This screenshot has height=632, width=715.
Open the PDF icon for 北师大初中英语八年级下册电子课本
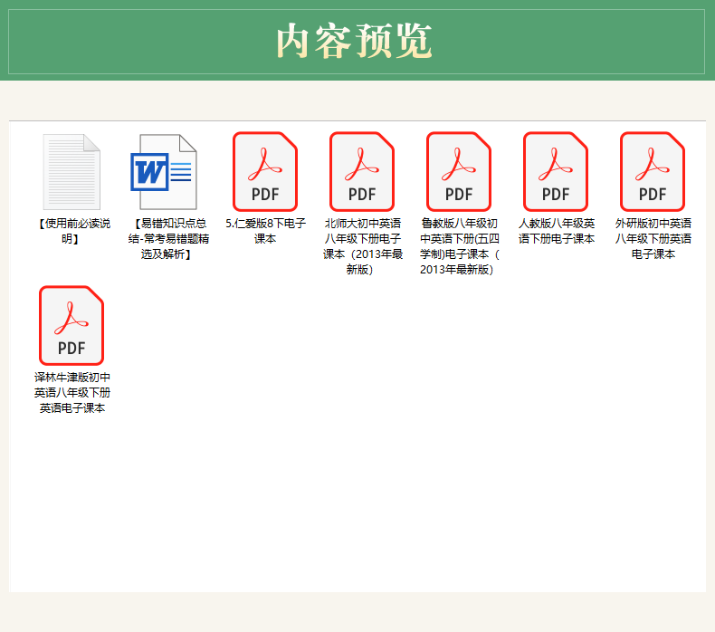tap(362, 172)
